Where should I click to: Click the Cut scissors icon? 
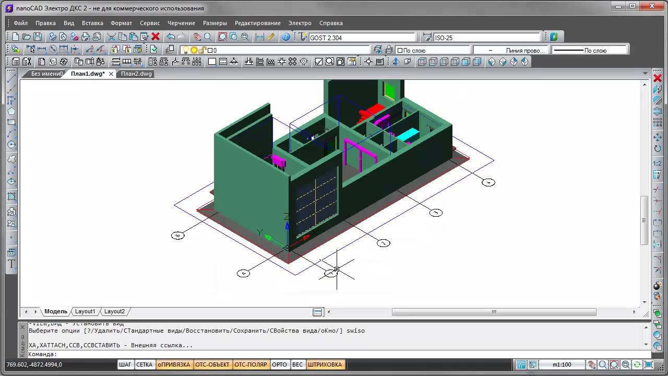pos(111,37)
